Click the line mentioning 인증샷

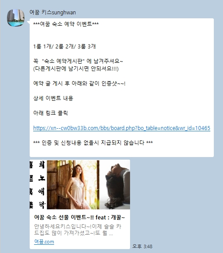tap(79, 83)
